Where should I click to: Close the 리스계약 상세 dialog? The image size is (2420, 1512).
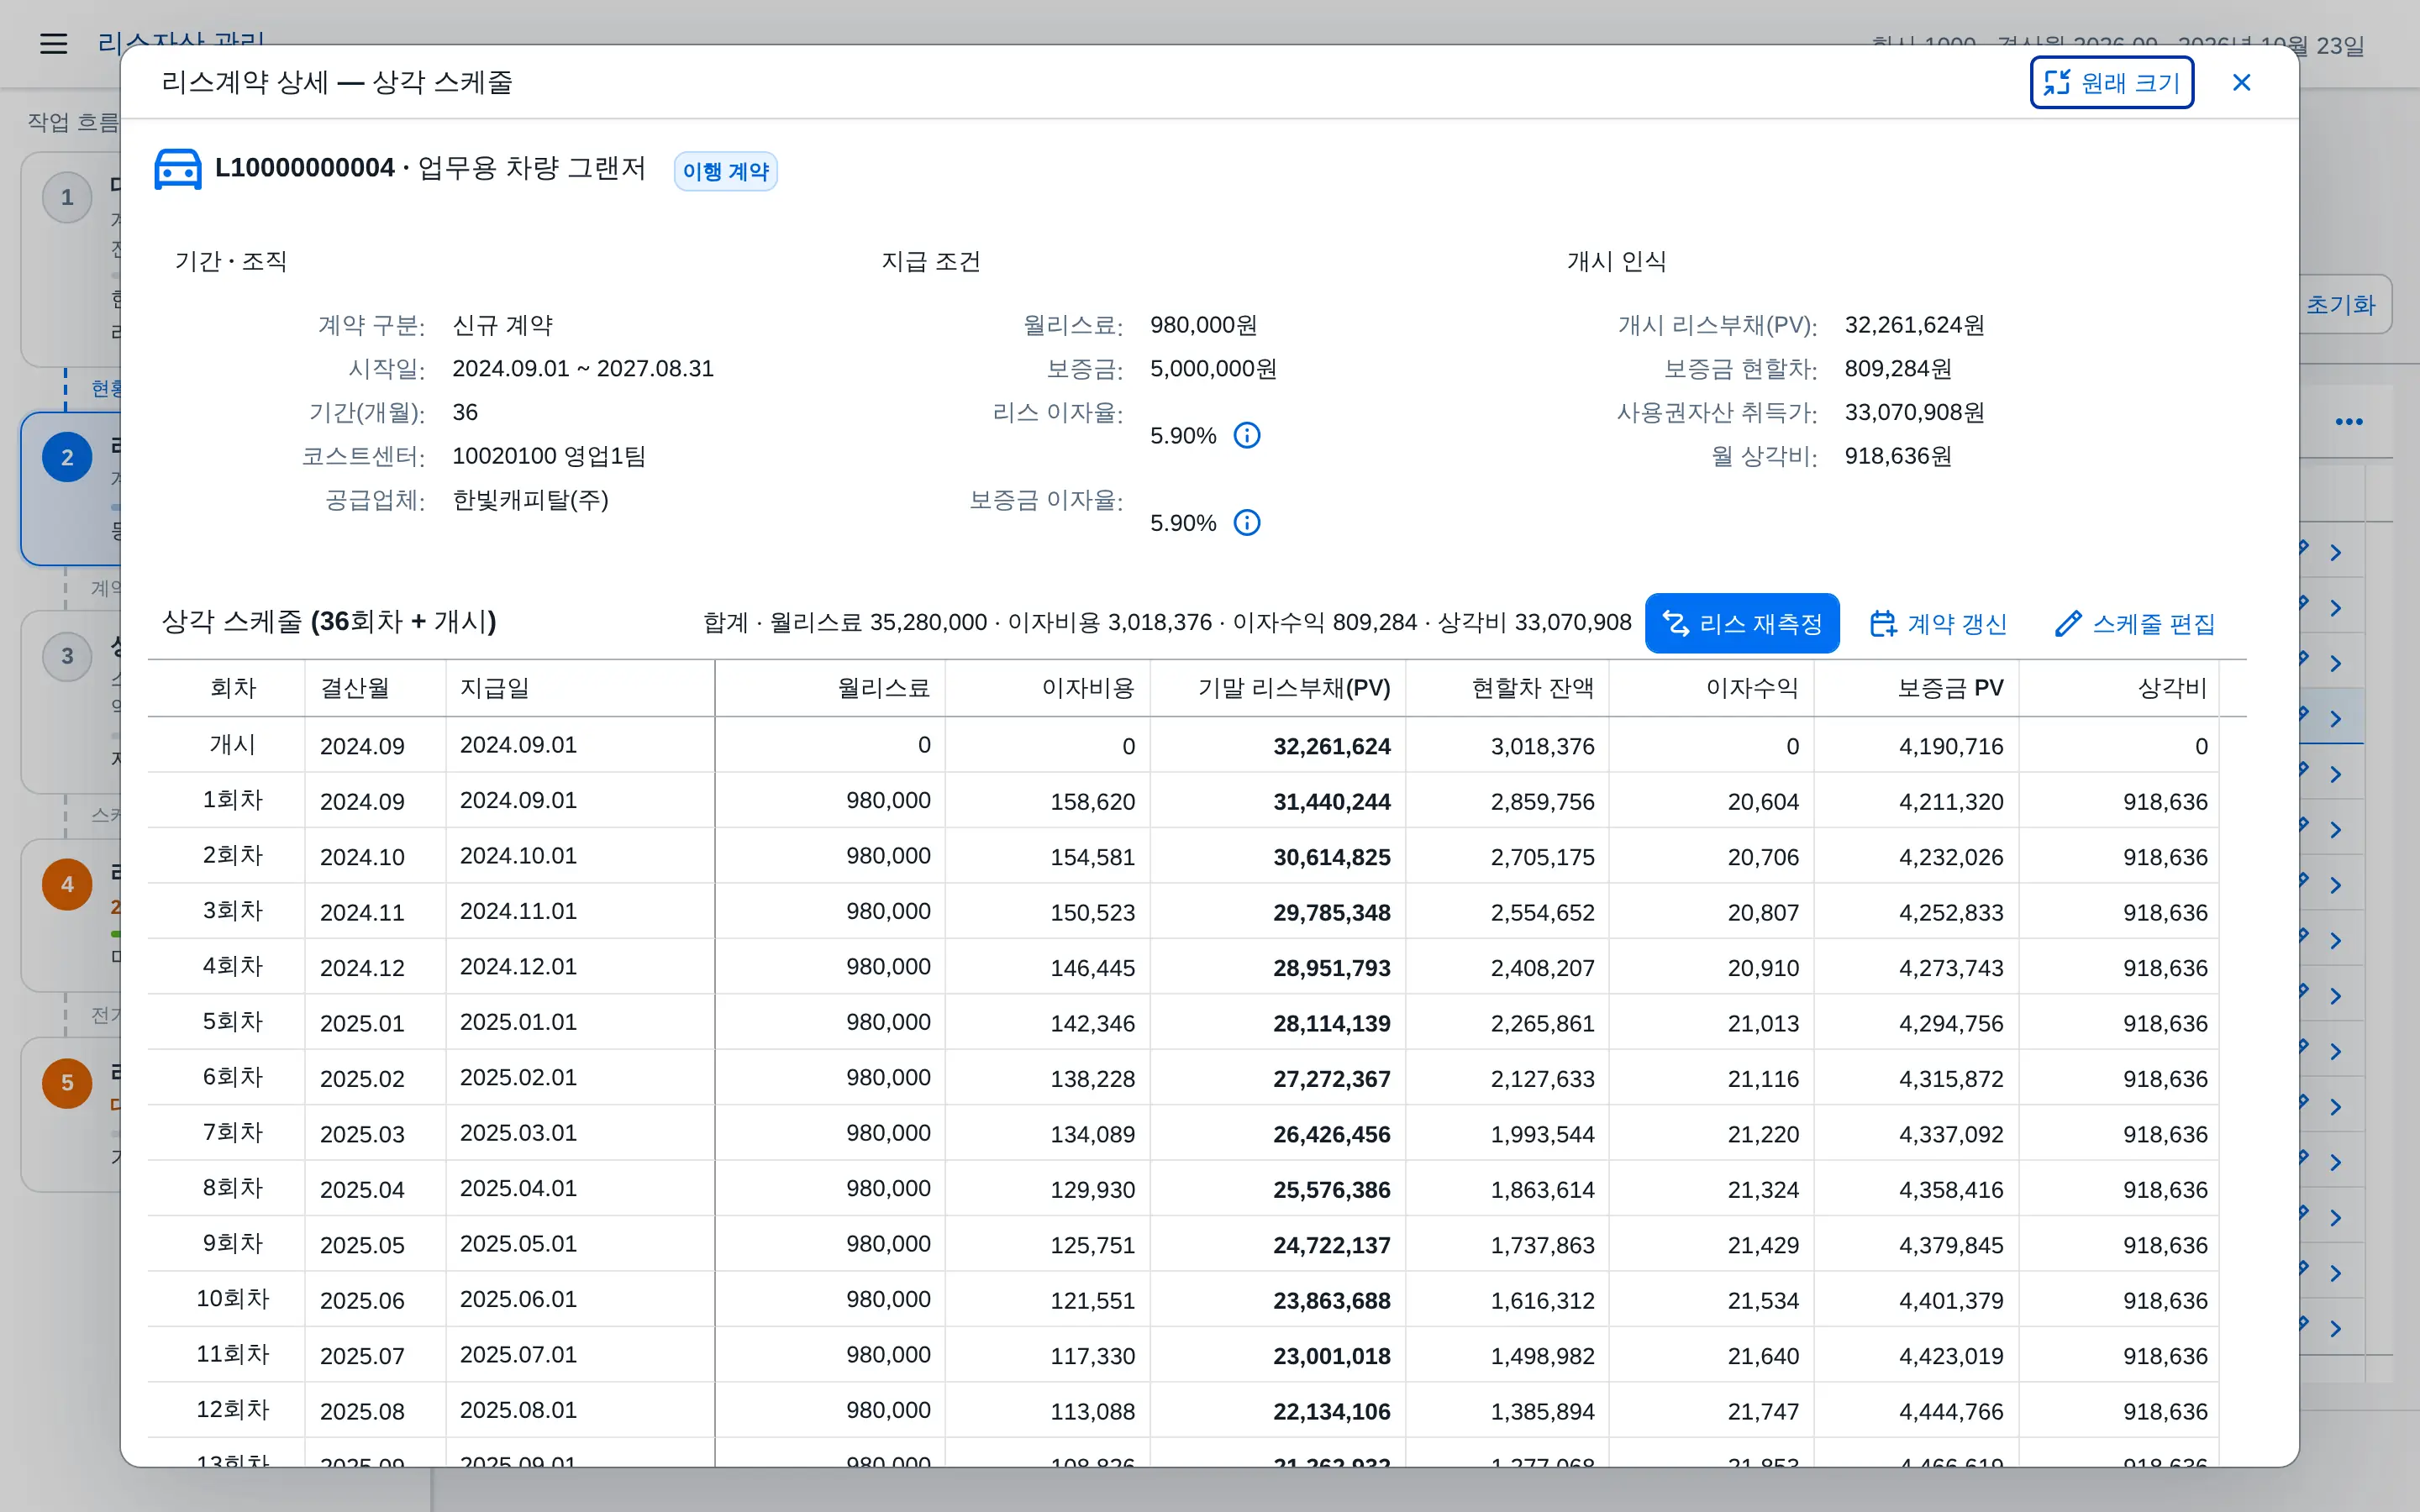[x=2241, y=82]
